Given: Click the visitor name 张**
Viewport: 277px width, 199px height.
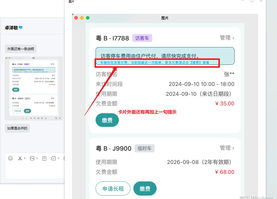Looking at the screenshot, I should 229,74.
